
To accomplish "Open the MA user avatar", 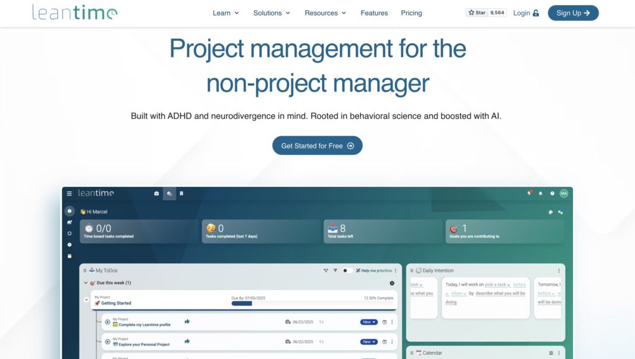I will pyautogui.click(x=564, y=193).
